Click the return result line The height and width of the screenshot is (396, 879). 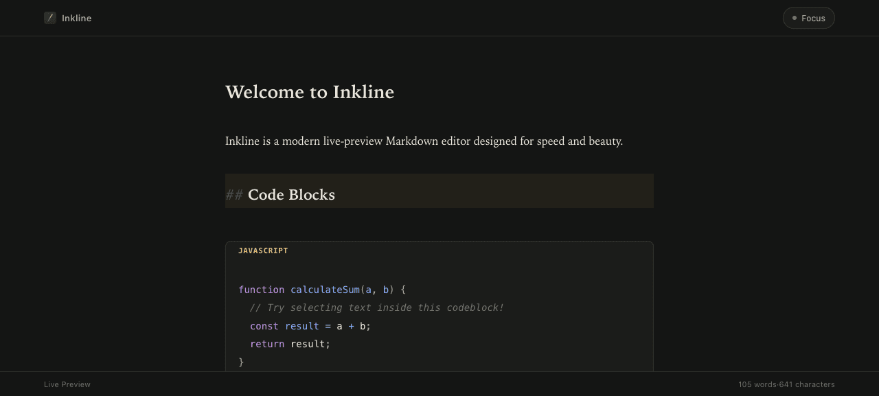point(290,344)
